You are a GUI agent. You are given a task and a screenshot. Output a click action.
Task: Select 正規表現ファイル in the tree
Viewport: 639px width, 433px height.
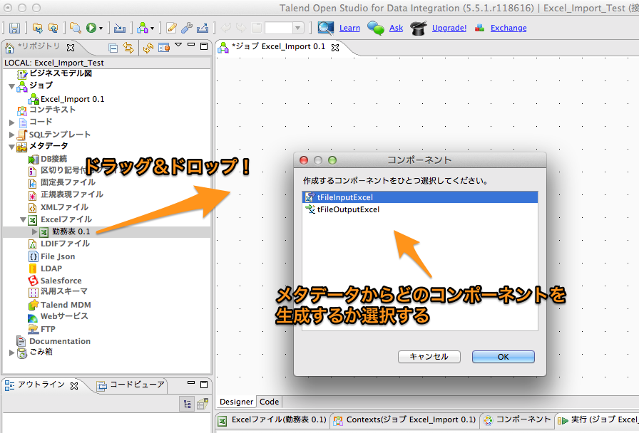(72, 194)
